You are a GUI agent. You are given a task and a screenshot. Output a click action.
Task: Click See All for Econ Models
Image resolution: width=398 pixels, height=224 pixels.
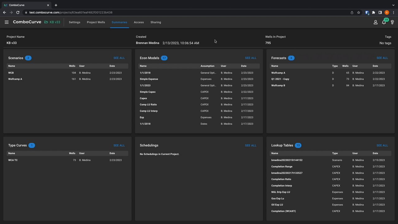click(251, 58)
